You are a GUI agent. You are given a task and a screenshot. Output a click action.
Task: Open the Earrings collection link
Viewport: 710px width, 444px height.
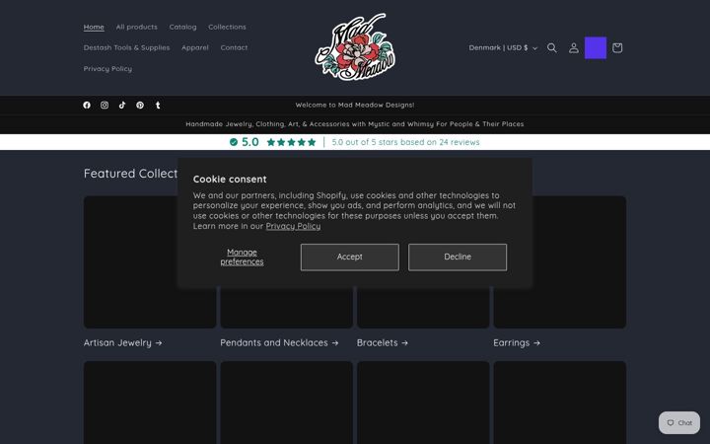coord(517,343)
